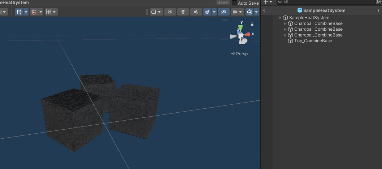Viewport: 382px width, 169px height.
Task: Toggle grid snapping icon
Action: pos(34,12)
